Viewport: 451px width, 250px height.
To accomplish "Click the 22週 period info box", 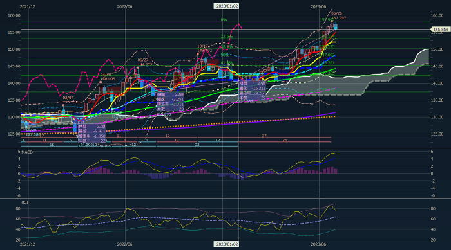I will (91, 133).
